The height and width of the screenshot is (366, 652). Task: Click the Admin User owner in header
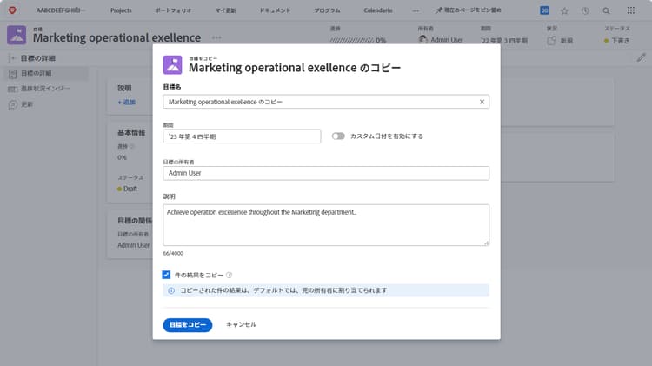pos(441,40)
